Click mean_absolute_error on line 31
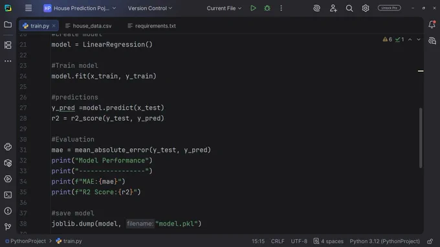This screenshot has height=247, width=440. 112,150
